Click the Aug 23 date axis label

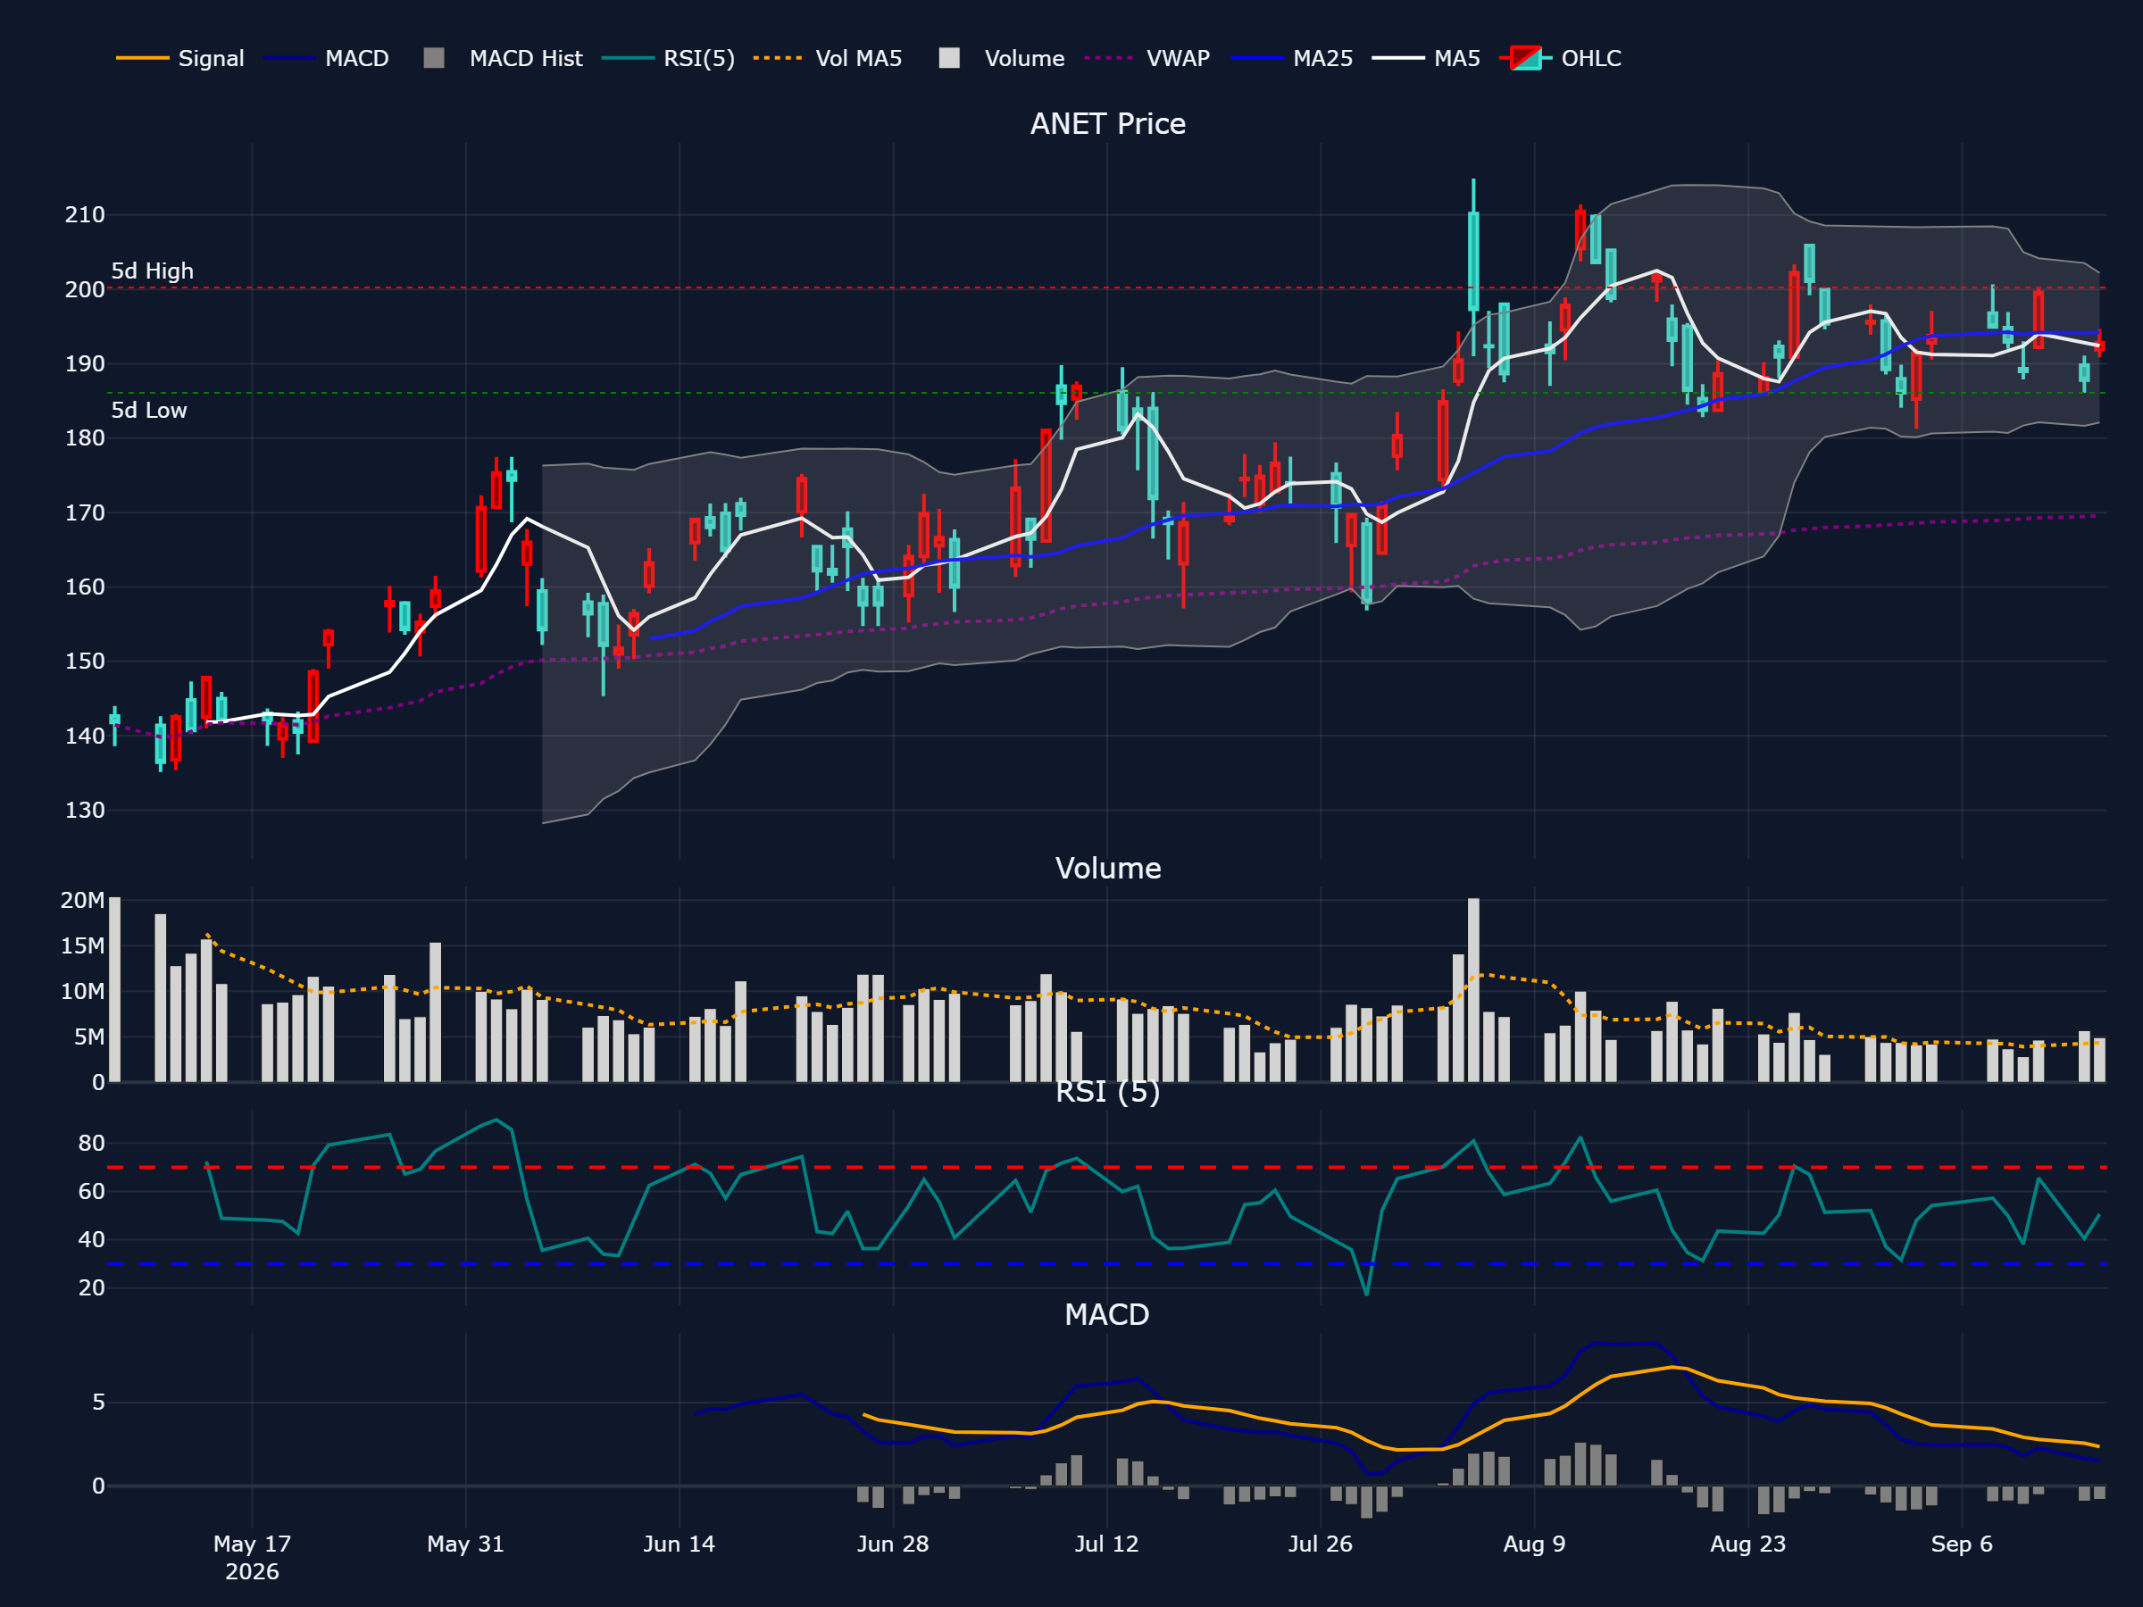click(x=1747, y=1544)
